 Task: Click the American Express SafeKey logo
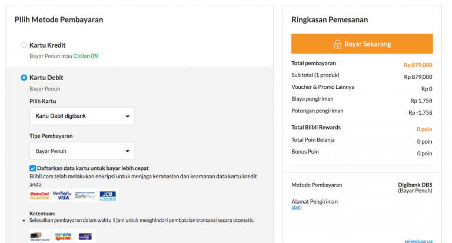tap(85, 195)
